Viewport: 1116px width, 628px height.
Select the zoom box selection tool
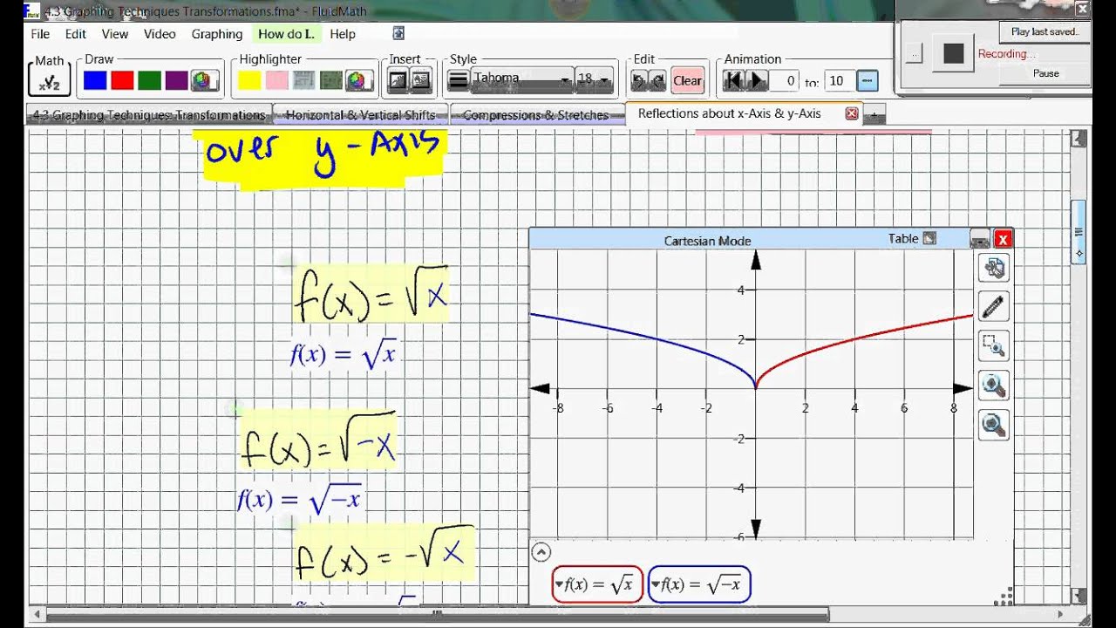tap(994, 346)
